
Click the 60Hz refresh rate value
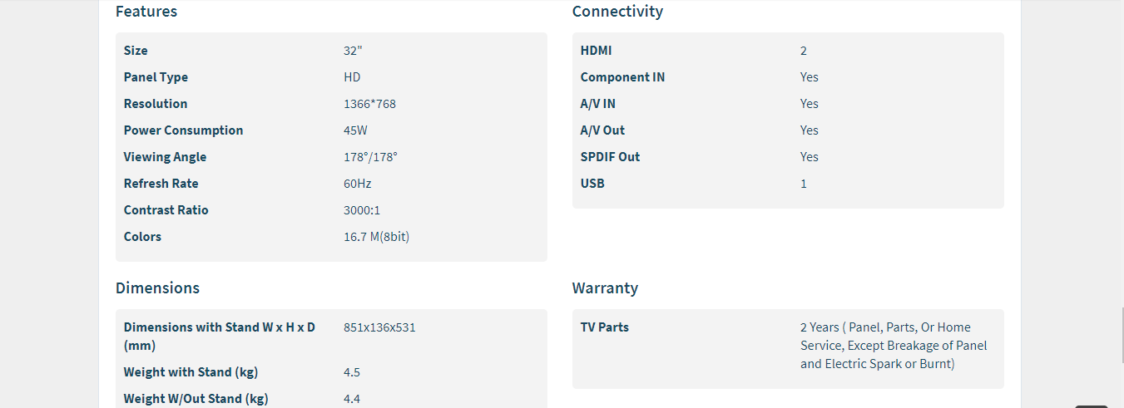pos(358,184)
